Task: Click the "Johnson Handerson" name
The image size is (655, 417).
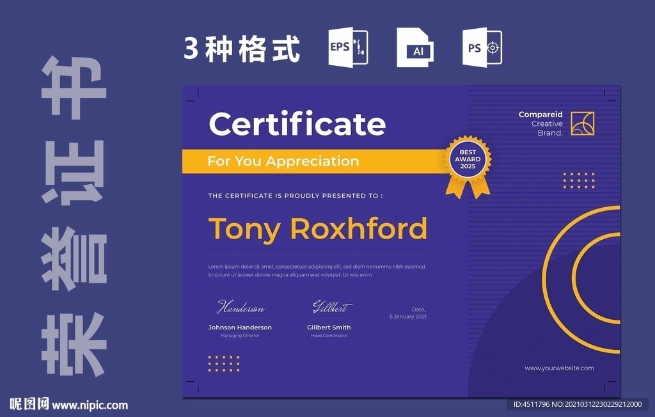Action: coord(240,327)
